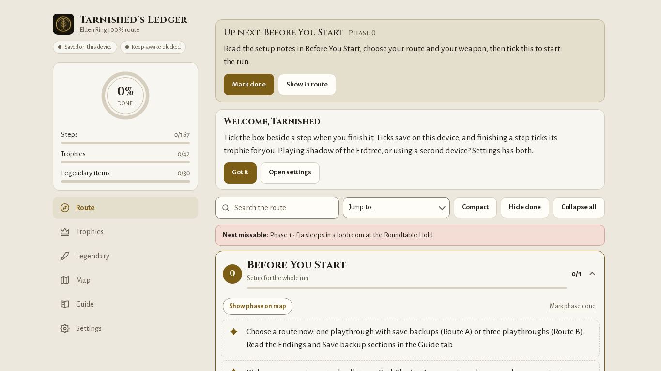The width and height of the screenshot is (661, 371).
Task: Mark the Before You Start step done
Action: pyautogui.click(x=249, y=85)
